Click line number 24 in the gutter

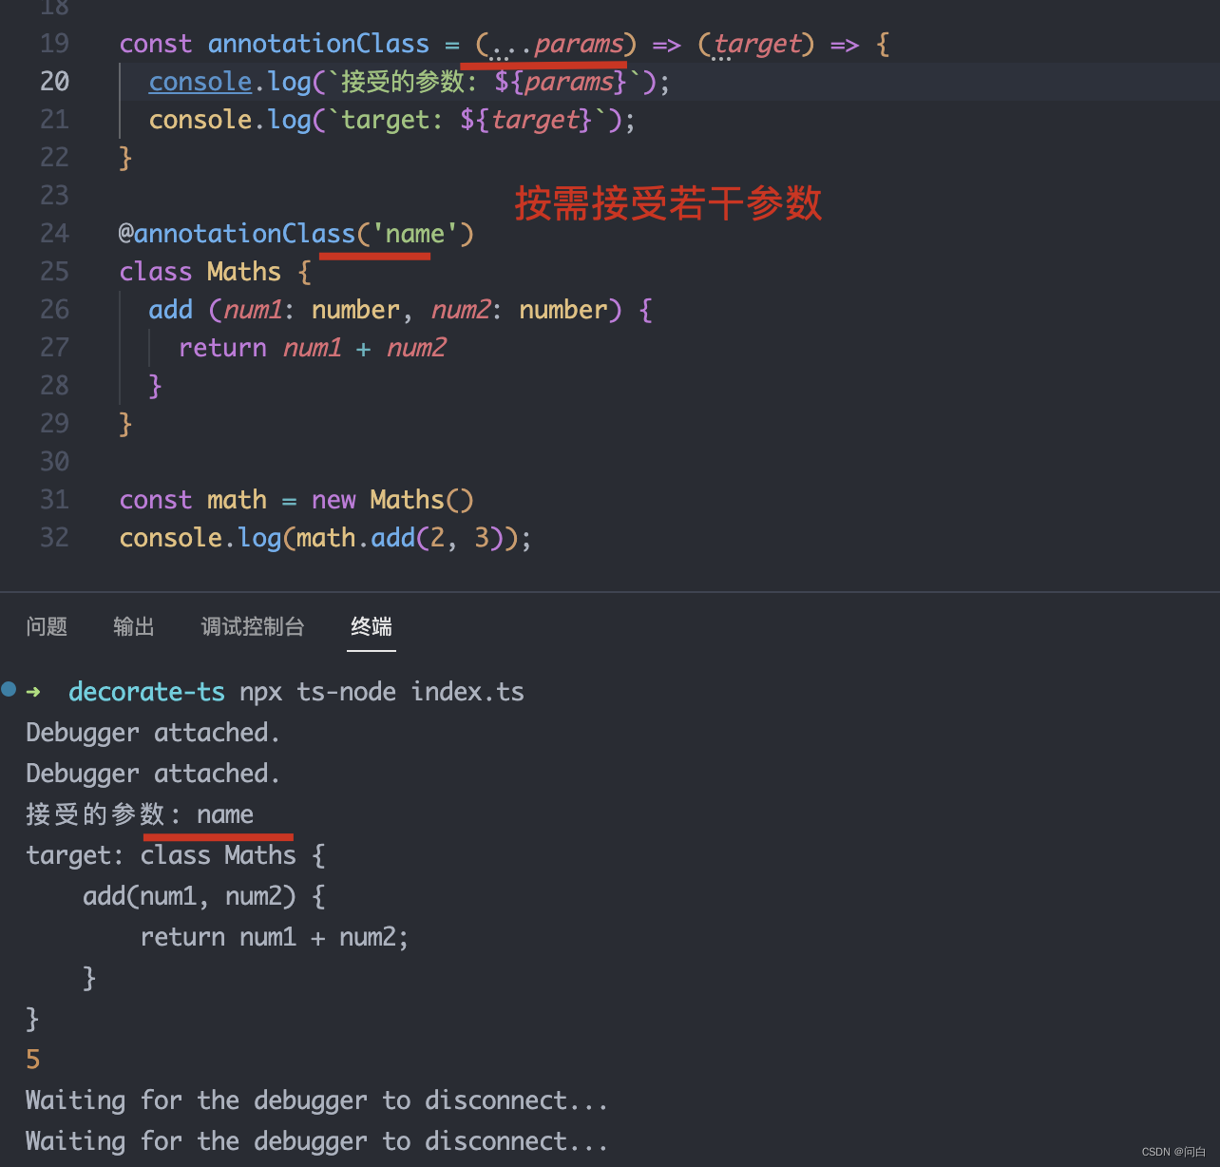(54, 234)
